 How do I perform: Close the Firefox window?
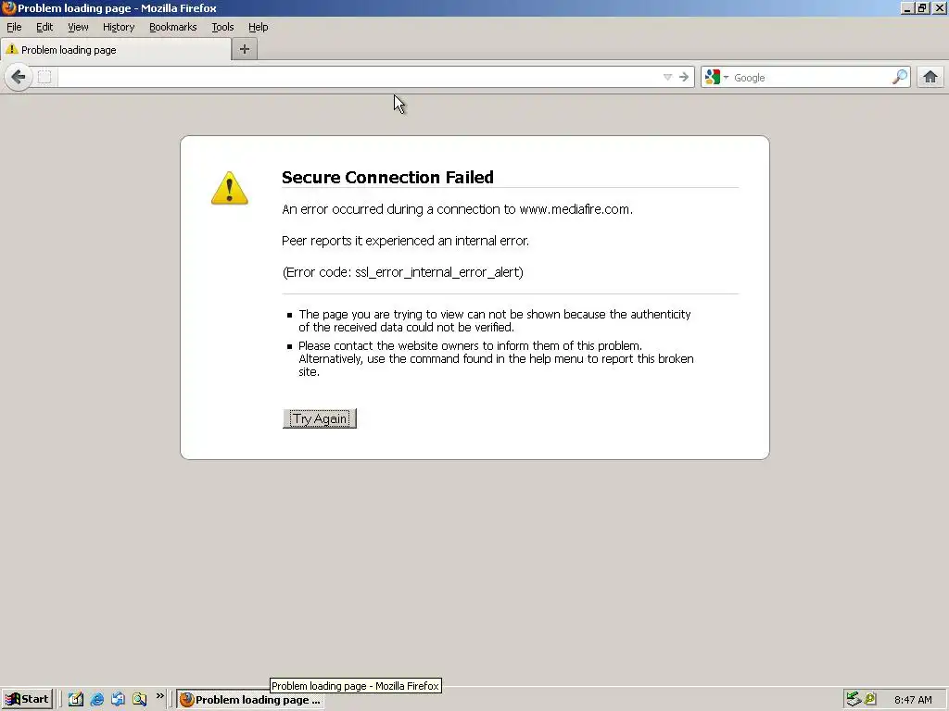[x=940, y=7]
